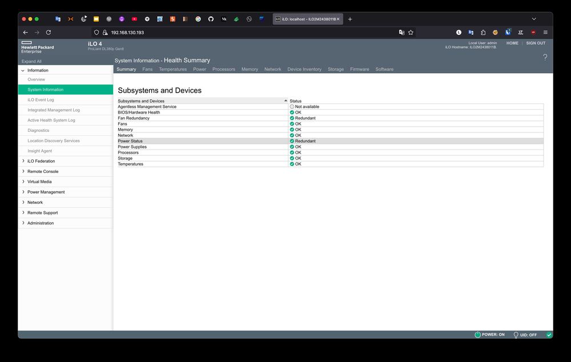Expand the Virtual Media chevron
The height and width of the screenshot is (362, 571).
point(23,182)
